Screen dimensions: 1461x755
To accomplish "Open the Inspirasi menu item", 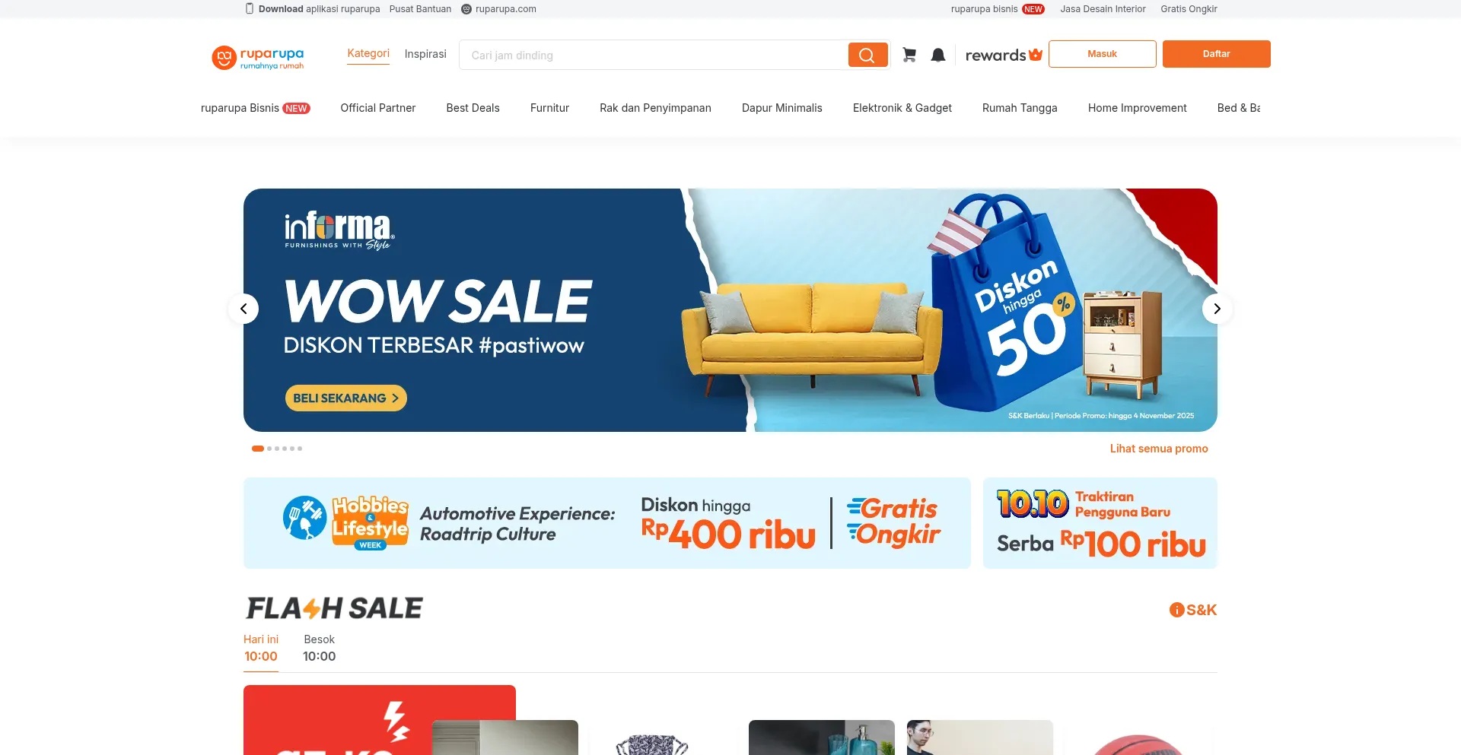I will click(x=425, y=54).
